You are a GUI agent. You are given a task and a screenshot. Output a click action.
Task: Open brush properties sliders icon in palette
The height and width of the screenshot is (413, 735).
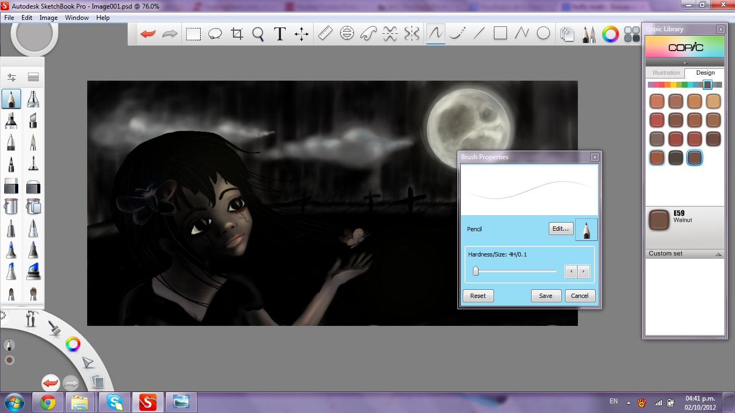tap(11, 77)
